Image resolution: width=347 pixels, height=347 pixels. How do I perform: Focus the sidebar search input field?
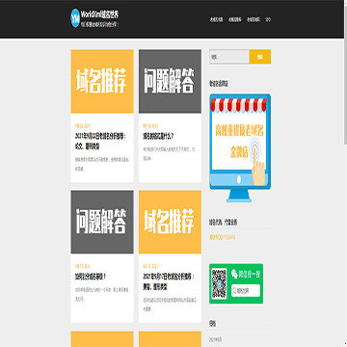pyautogui.click(x=229, y=57)
